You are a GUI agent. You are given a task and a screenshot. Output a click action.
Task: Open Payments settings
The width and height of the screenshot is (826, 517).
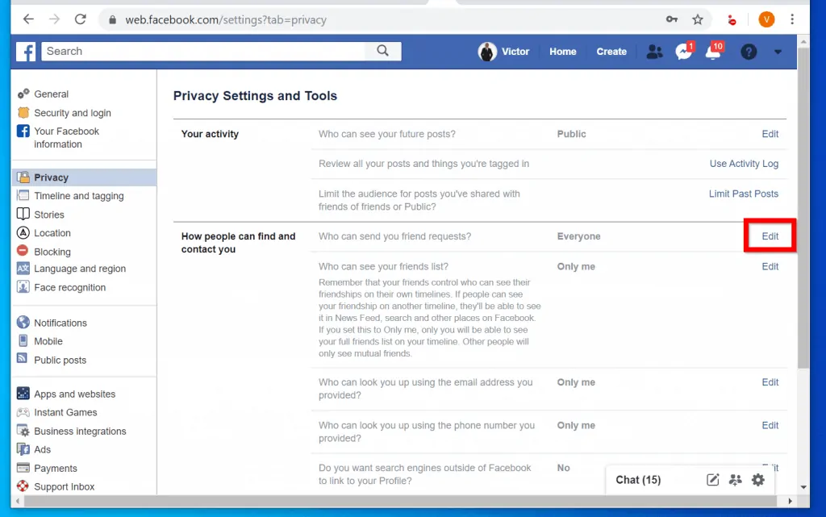[56, 468]
